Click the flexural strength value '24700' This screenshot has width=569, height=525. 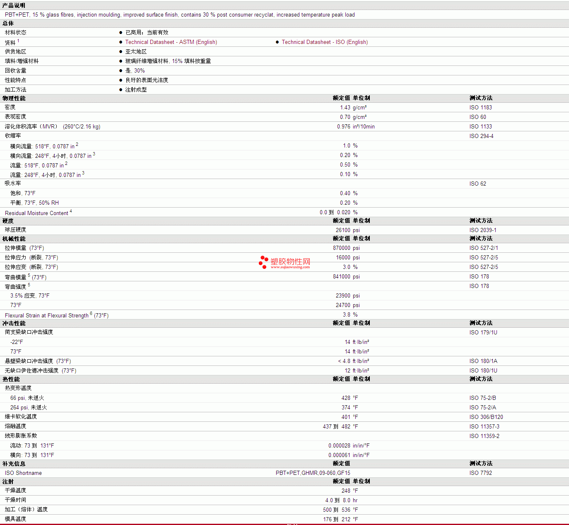[343, 305]
